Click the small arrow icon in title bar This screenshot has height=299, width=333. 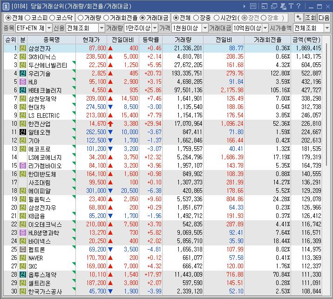click(x=245, y=7)
